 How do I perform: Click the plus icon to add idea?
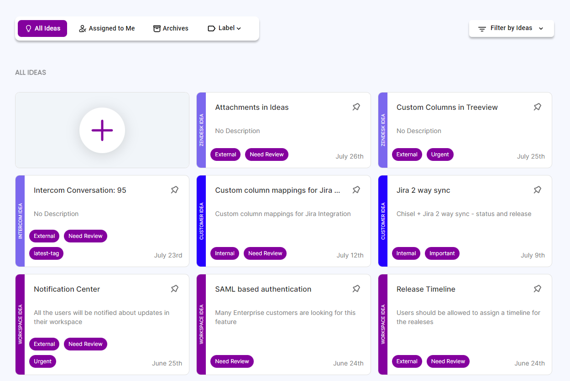point(102,130)
